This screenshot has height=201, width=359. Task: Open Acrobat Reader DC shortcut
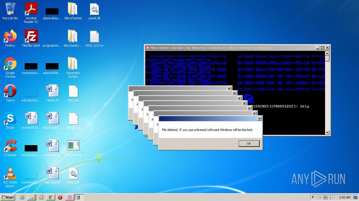31,13
